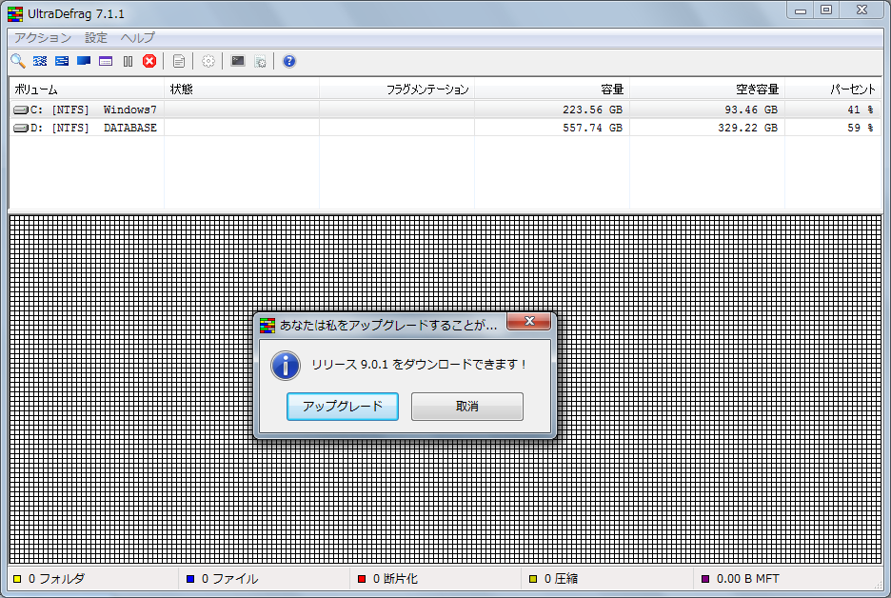Click the D: drive icon
The image size is (891, 598).
click(x=21, y=128)
